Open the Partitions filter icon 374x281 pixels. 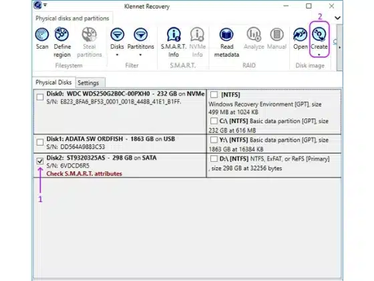(140, 34)
